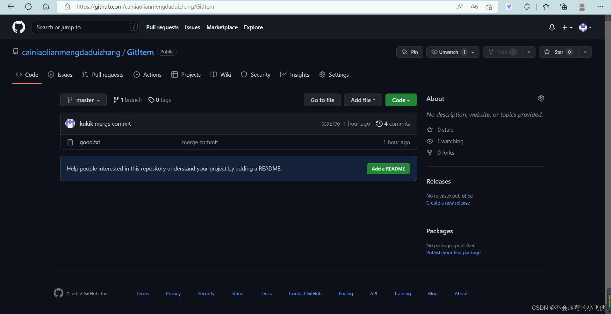Open Explore in the top navigation
The height and width of the screenshot is (314, 611).
[253, 27]
